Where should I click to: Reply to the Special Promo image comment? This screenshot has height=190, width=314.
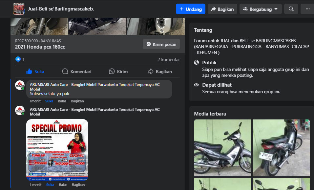[63, 185]
